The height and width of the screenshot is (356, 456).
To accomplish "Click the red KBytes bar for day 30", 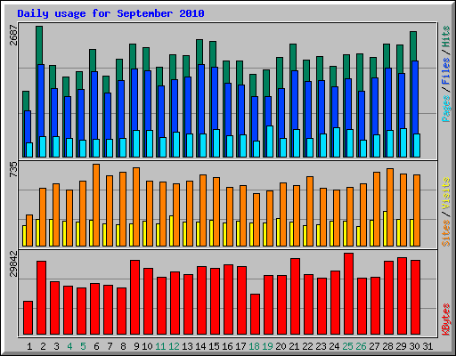I will [x=415, y=297].
